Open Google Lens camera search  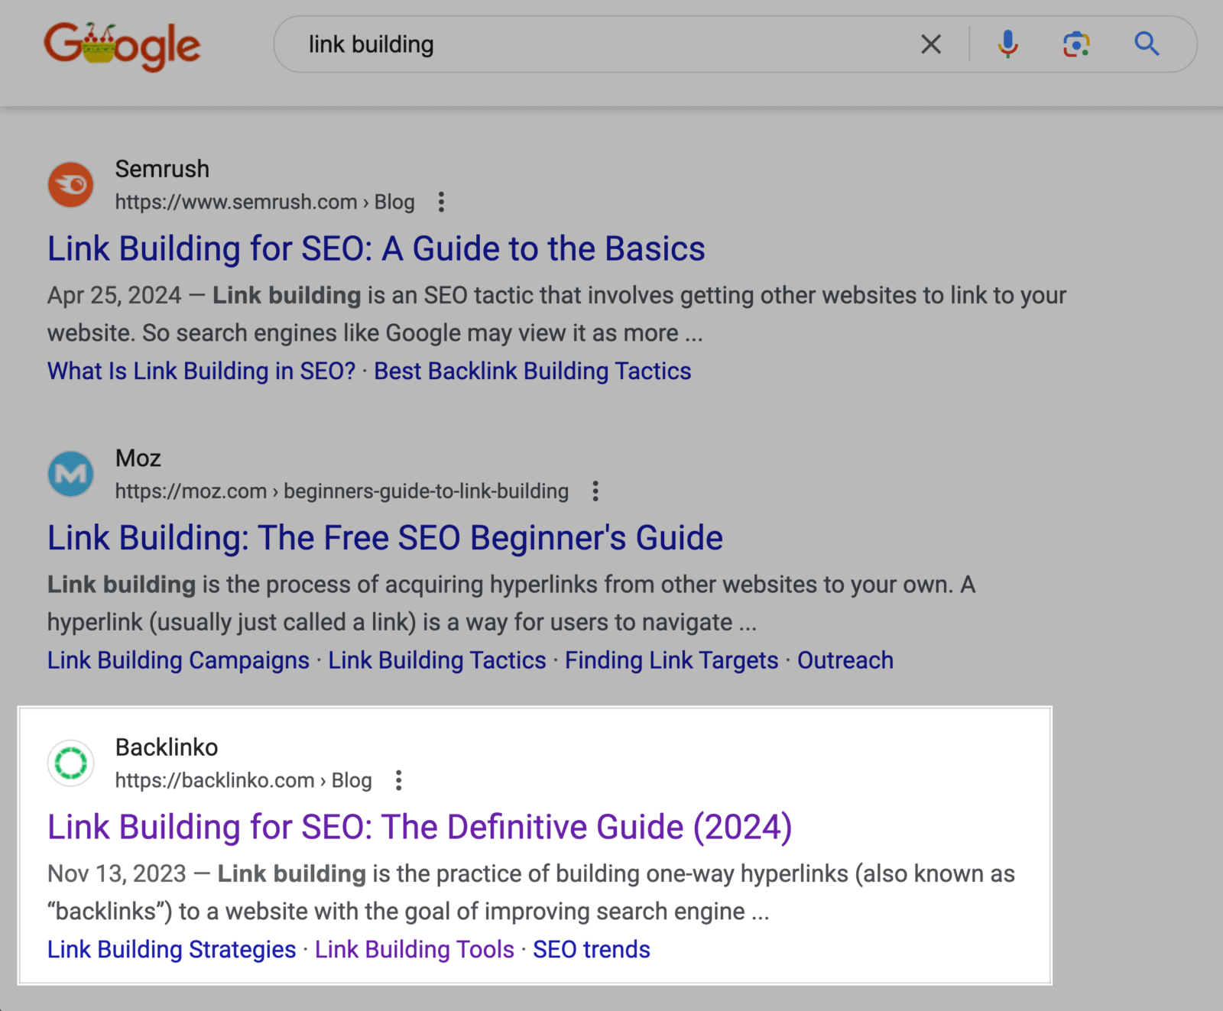(x=1076, y=44)
